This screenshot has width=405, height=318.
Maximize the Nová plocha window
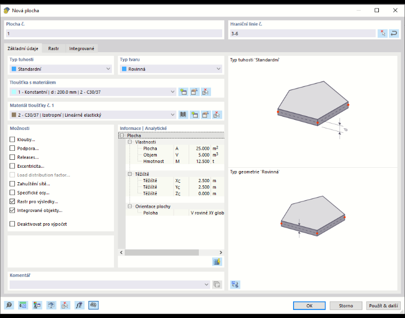pyautogui.click(x=377, y=10)
